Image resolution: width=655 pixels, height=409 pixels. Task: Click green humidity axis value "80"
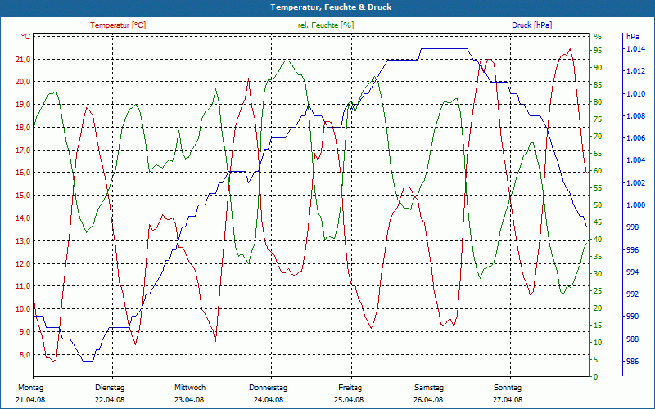coord(598,101)
